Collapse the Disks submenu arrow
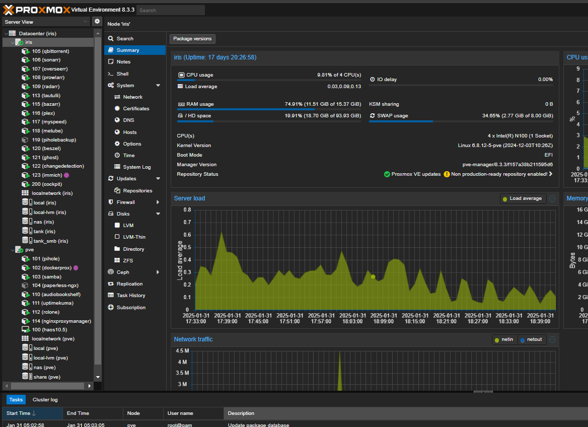The width and height of the screenshot is (588, 427). tap(158, 213)
